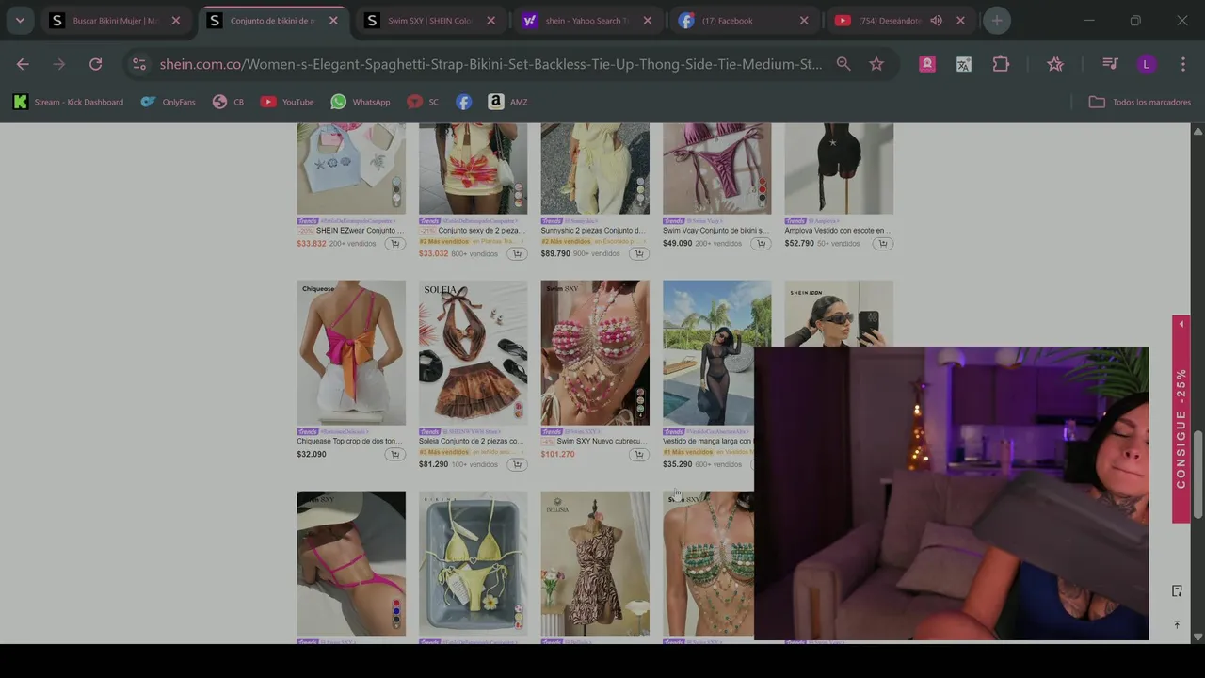The width and height of the screenshot is (1205, 678).
Task: Add SHEIN EZwear Conjunto to cart
Action: pyautogui.click(x=394, y=243)
